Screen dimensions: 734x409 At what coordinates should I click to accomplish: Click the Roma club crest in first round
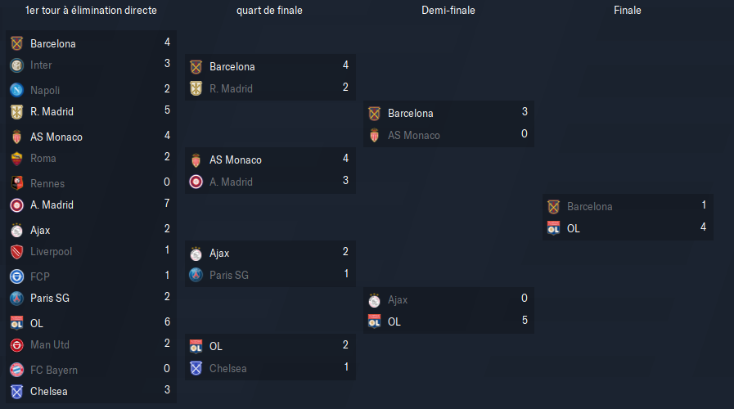(17, 158)
